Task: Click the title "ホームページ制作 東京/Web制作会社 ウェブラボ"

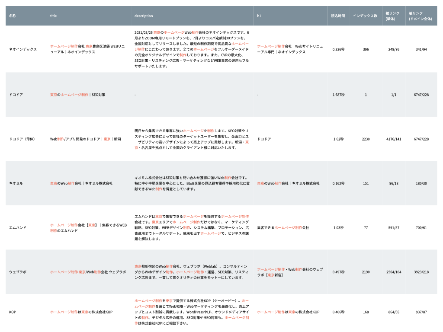Action: click(x=88, y=272)
